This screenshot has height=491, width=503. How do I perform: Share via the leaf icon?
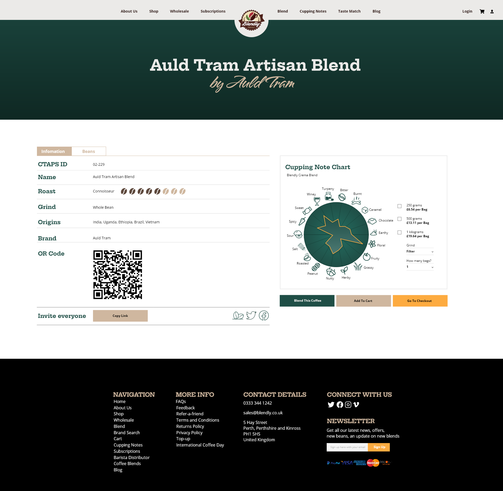click(238, 316)
